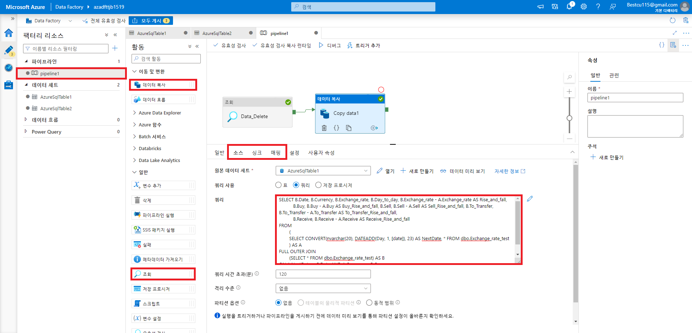The image size is (692, 333).
Task: Add output from Copy data1 with arrow-plus icon
Action: 374,128
